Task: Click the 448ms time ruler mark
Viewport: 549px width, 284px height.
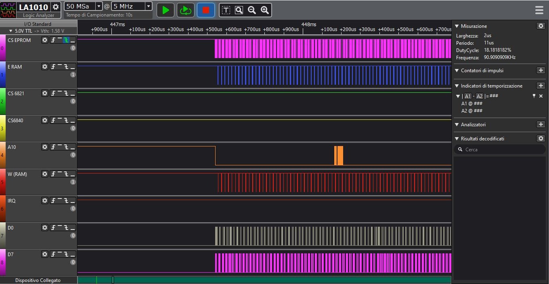Action: [309, 25]
